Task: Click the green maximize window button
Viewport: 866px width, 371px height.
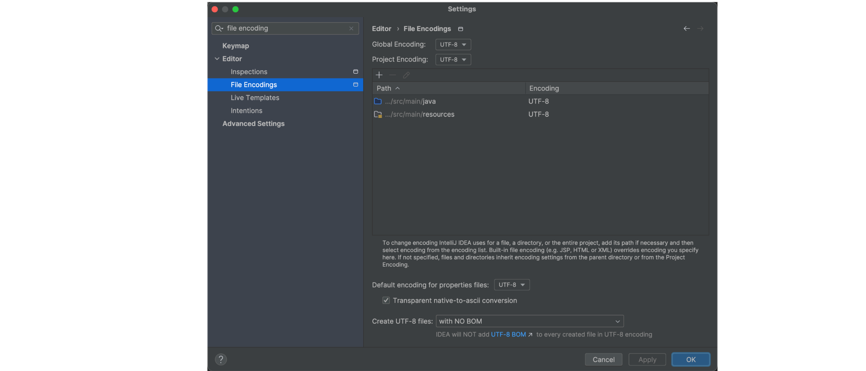Action: 236,9
